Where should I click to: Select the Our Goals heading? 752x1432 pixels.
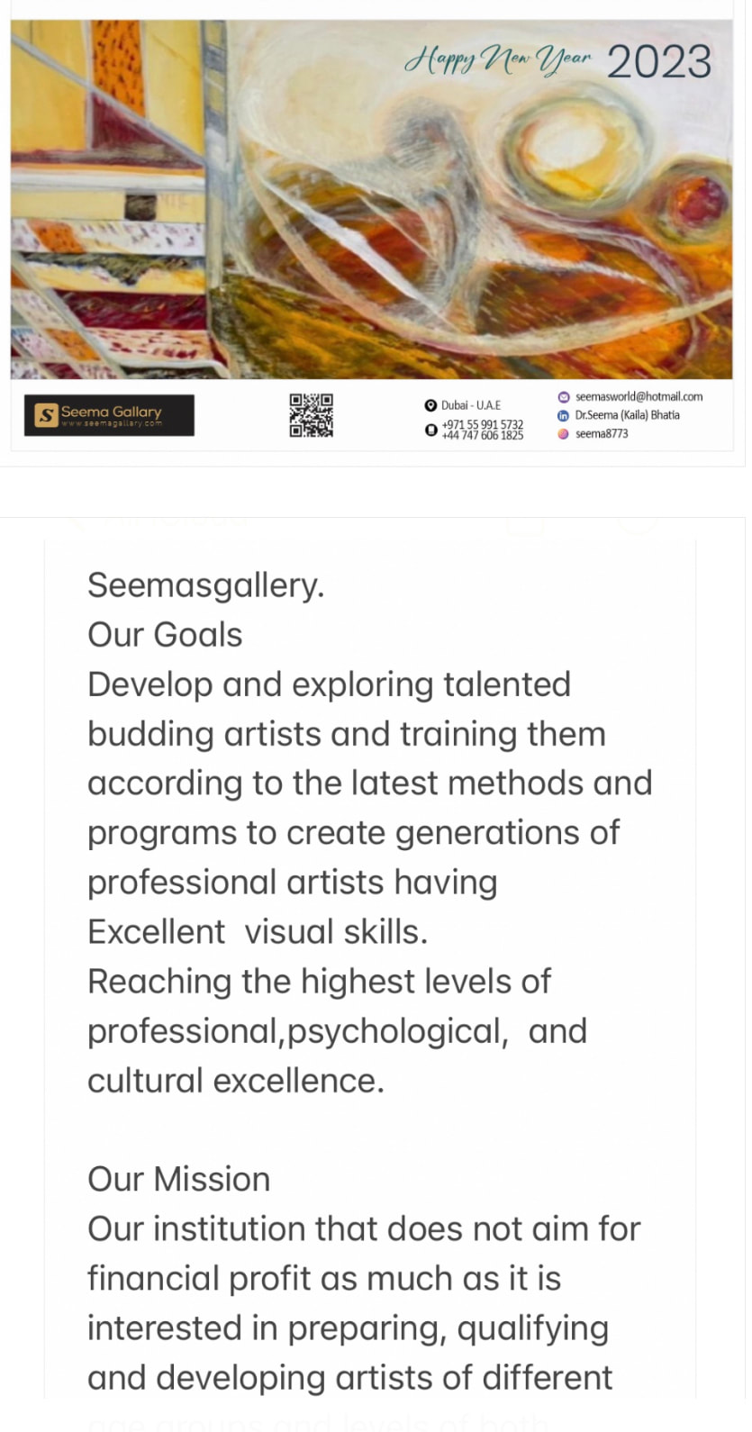(x=165, y=635)
